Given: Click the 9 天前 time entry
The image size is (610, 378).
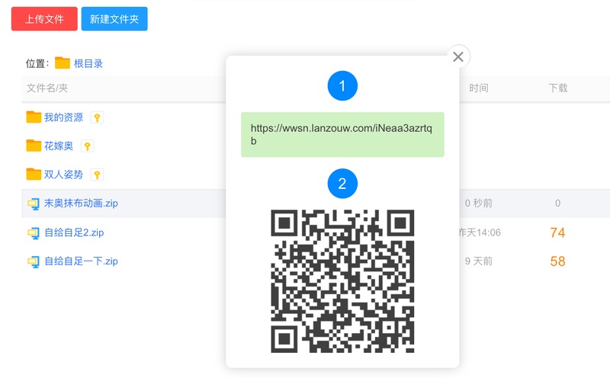Looking at the screenshot, I should point(479,261).
